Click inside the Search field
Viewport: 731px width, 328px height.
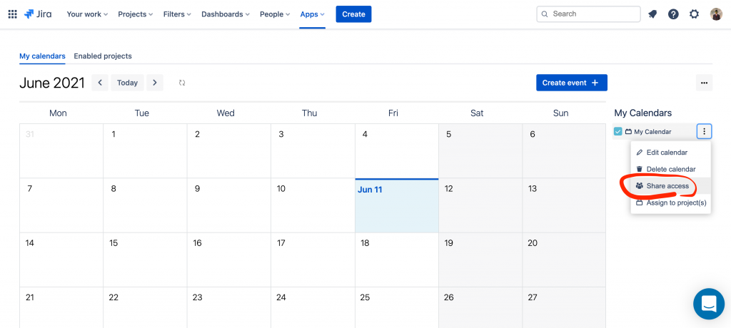click(588, 14)
